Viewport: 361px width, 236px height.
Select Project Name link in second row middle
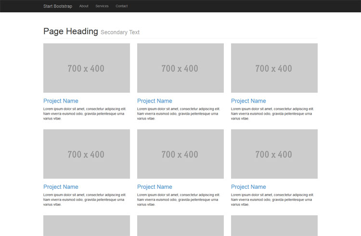155,187
